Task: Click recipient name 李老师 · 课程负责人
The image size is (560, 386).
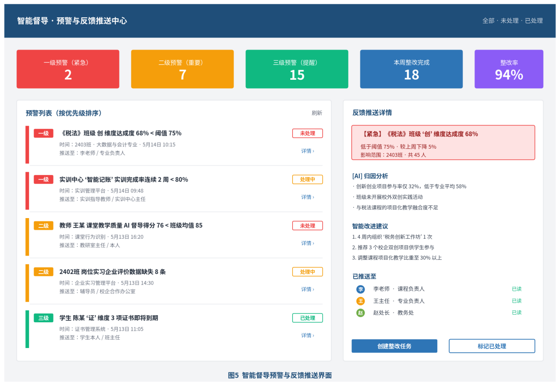Action: click(399, 289)
